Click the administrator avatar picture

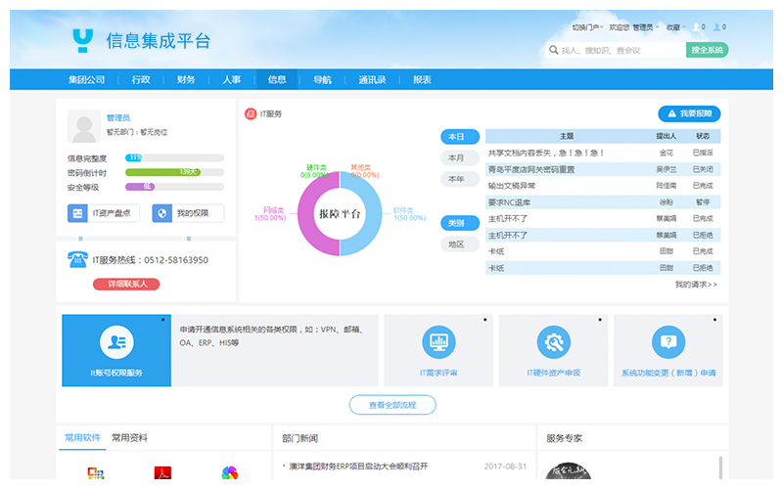click(82, 127)
